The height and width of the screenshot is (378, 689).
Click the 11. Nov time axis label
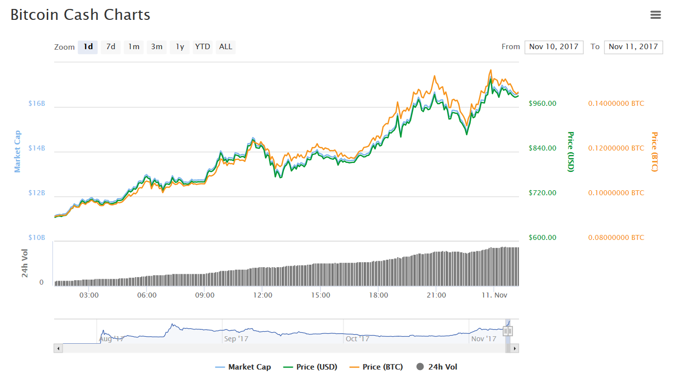pyautogui.click(x=494, y=295)
